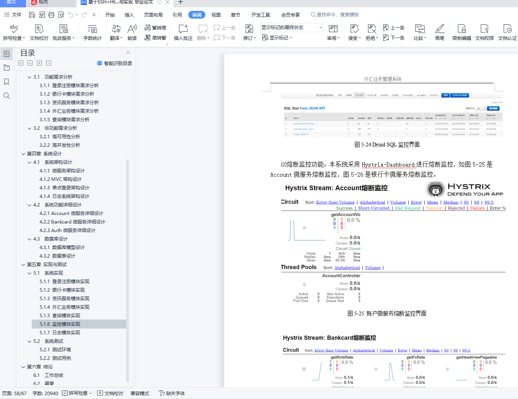Switch to the 插入 ribbon tab

[129, 15]
